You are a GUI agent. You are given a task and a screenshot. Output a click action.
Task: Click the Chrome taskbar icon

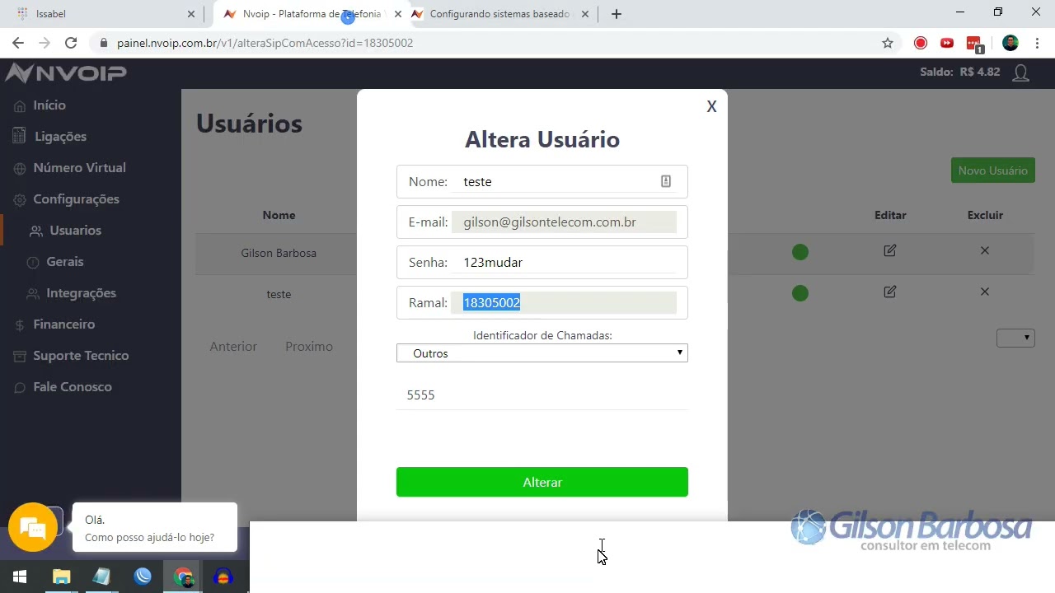(183, 577)
